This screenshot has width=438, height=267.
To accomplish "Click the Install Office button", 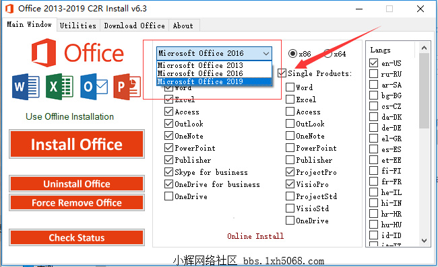I will point(77,144).
